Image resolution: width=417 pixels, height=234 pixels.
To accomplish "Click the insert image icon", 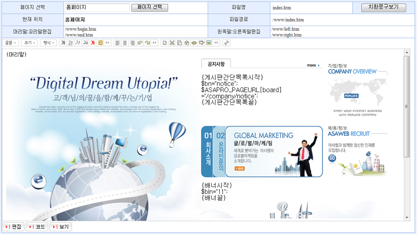I will pyautogui.click(x=209, y=43).
